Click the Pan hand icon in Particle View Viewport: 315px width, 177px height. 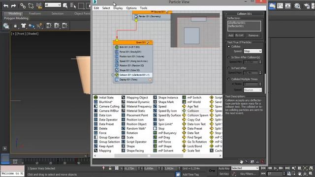[241, 162]
